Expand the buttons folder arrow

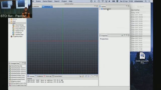(x=10, y=19)
